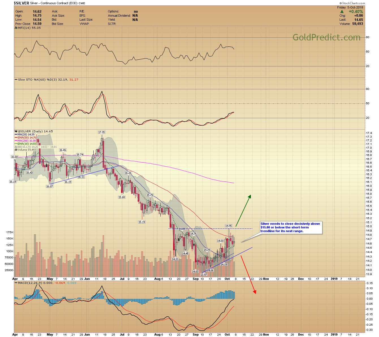Click the Slow STO legend line marker
Viewport: 379px width, 337px height.
tap(16, 80)
